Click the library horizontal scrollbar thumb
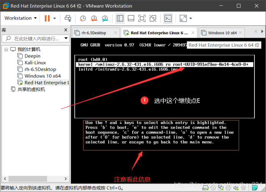The width and height of the screenshot is (266, 192). (28, 179)
